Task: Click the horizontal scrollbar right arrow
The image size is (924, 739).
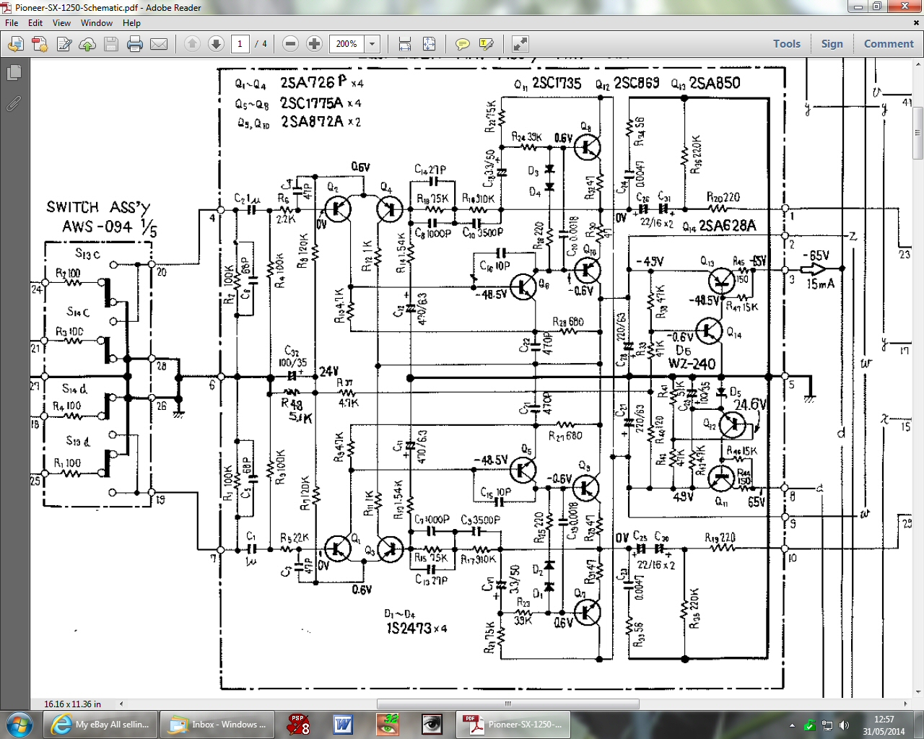Action: point(905,704)
